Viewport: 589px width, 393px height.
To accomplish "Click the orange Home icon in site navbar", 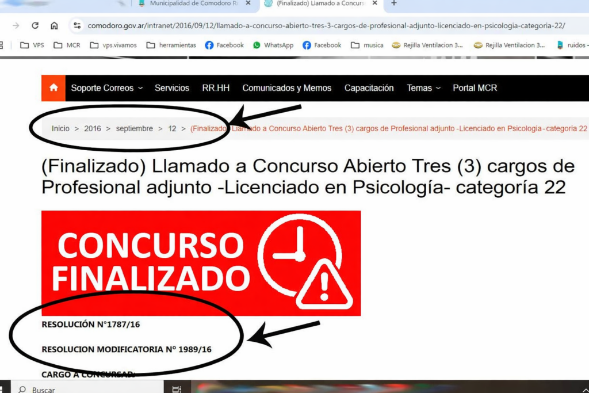I will [x=53, y=88].
